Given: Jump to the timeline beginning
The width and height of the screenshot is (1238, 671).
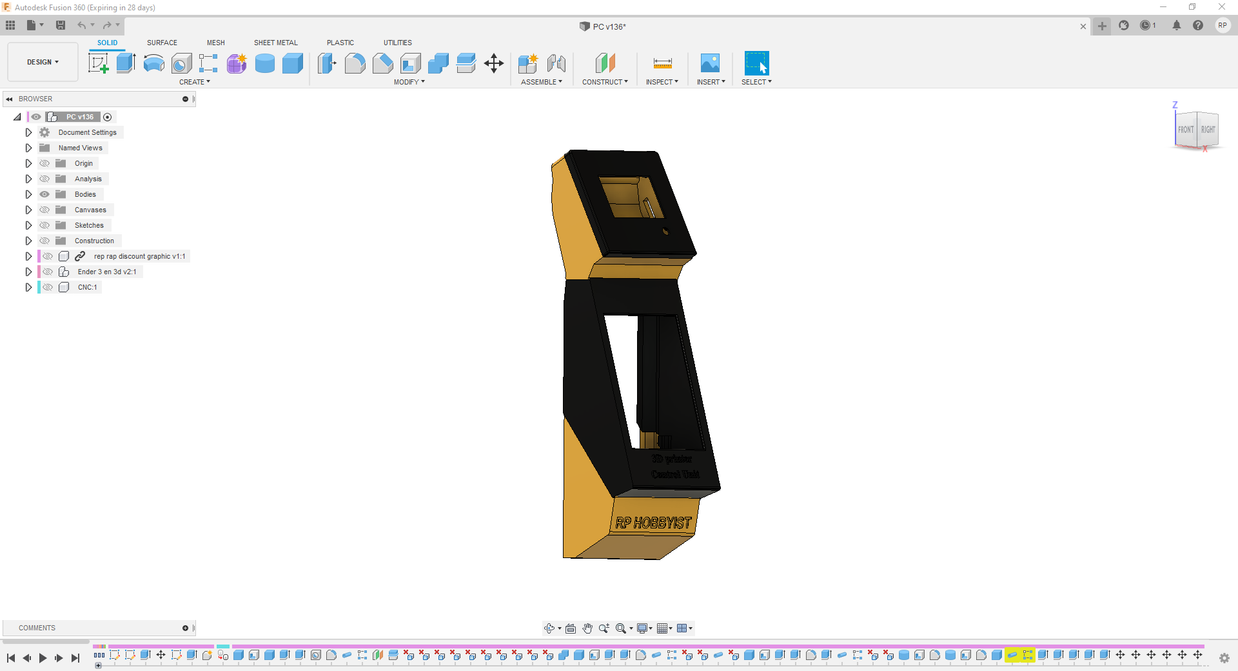Looking at the screenshot, I should click(11, 658).
